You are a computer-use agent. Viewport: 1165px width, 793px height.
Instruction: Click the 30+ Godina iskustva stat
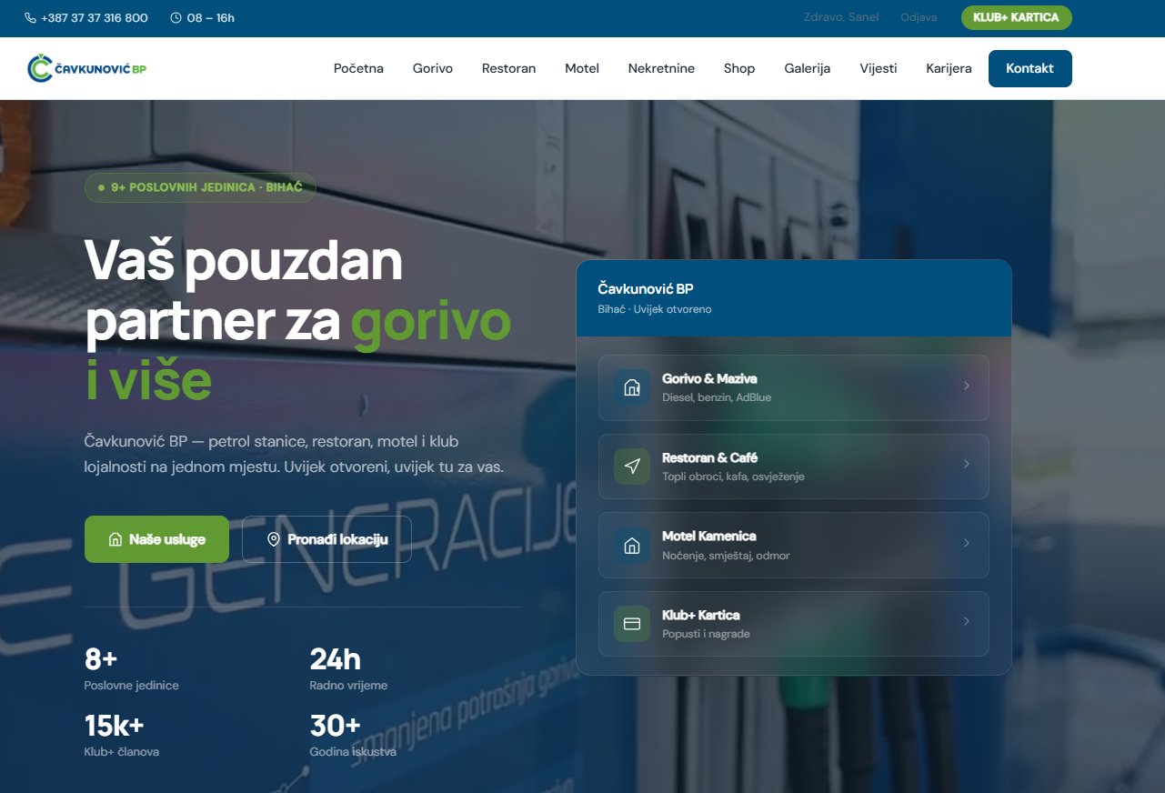(353, 736)
